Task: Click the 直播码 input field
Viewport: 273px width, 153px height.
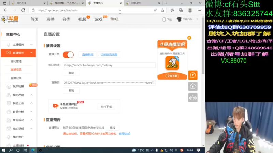Action: 109,83
